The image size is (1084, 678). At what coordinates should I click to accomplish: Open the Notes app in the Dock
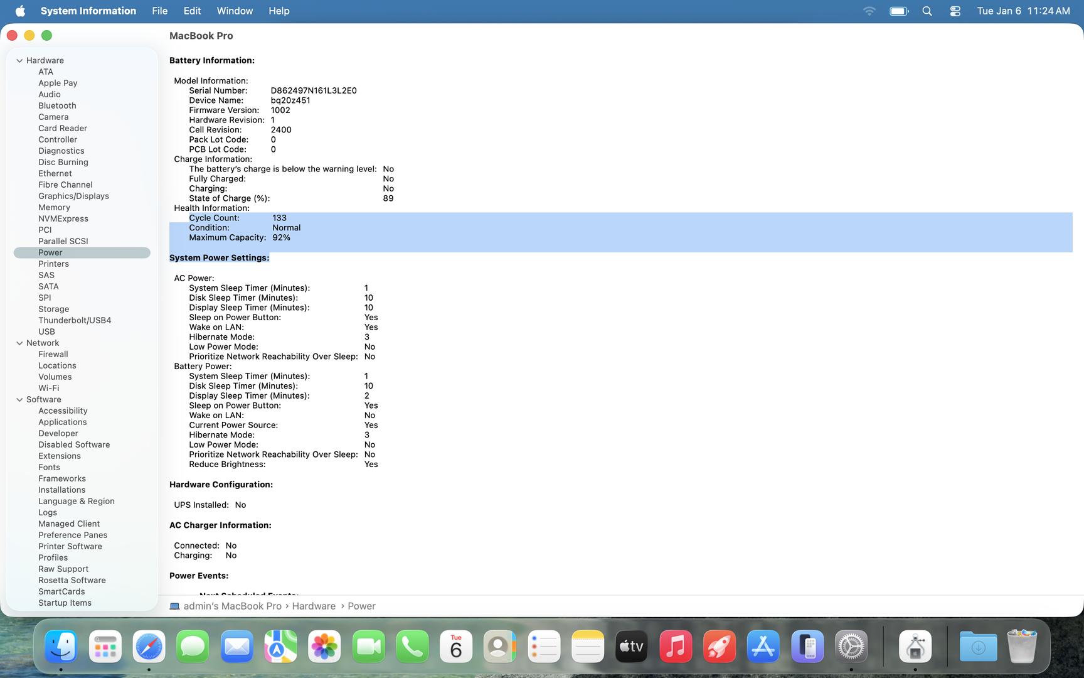588,646
